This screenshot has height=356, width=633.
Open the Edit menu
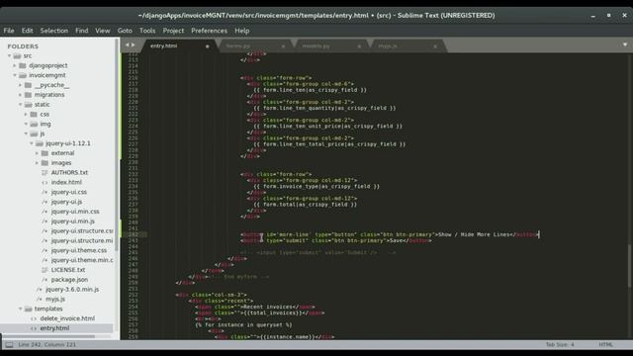point(27,31)
